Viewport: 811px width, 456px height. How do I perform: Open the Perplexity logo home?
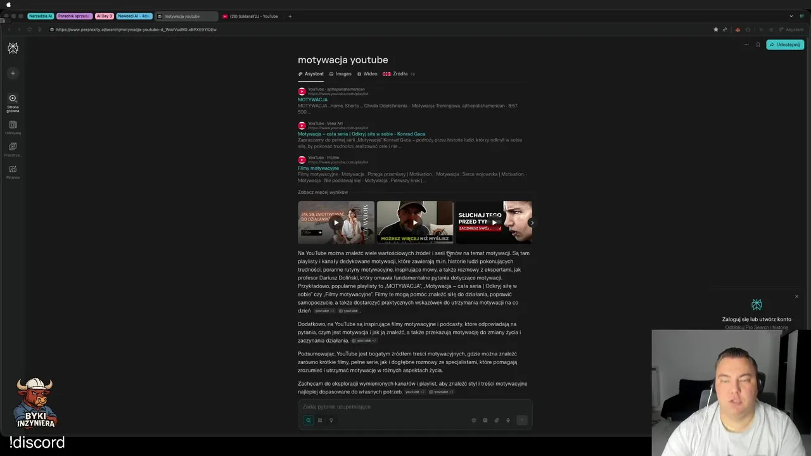[x=13, y=48]
